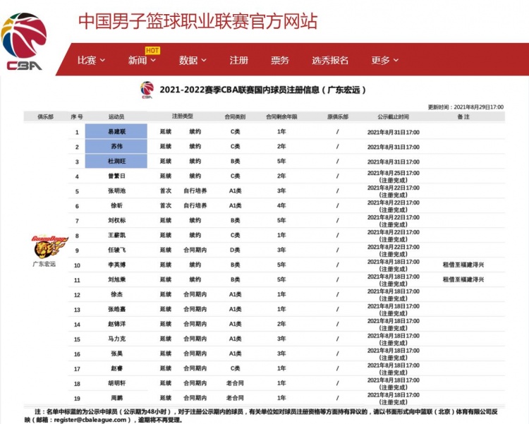Click 4年 remaining years in 徐昕 row
The image size is (529, 424).
click(281, 205)
